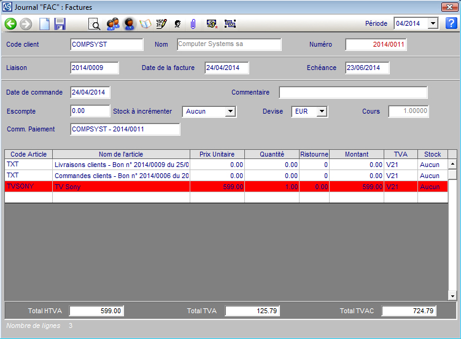461x339 pixels.
Task: Click the Commentaire input field
Action: coord(353,93)
